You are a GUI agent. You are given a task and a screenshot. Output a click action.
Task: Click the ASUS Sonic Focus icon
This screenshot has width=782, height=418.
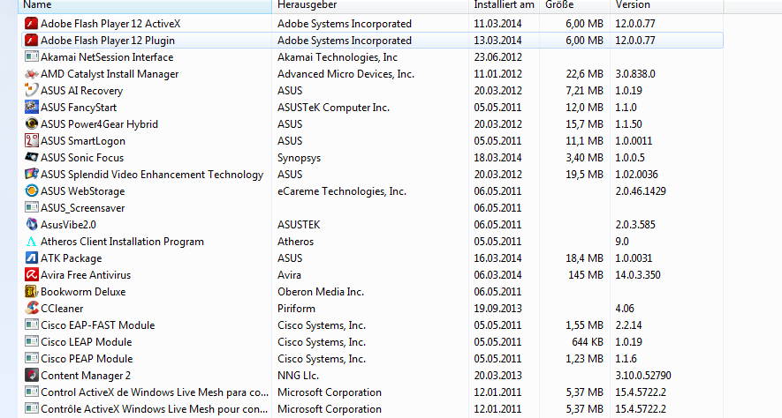click(x=32, y=157)
